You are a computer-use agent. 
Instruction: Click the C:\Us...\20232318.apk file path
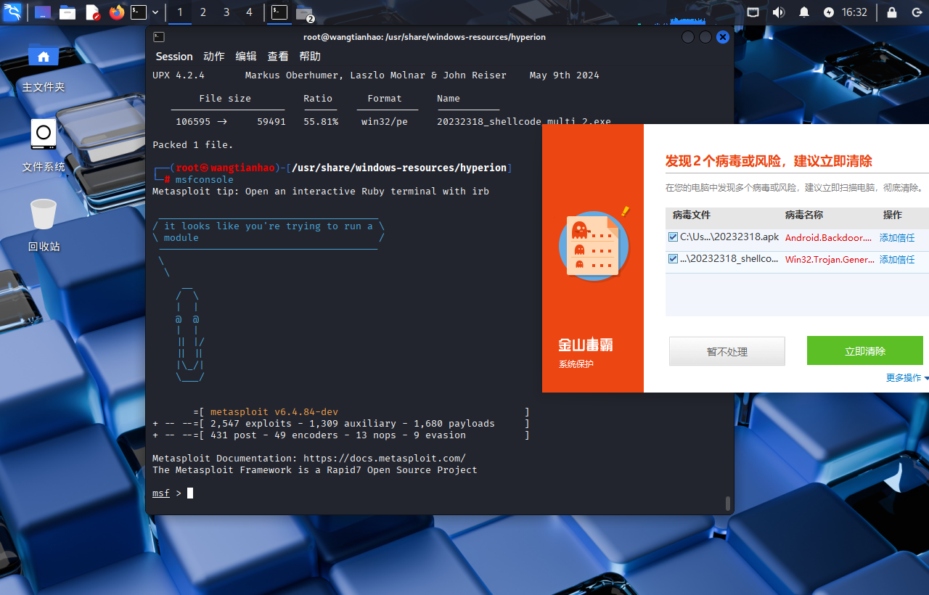(729, 237)
